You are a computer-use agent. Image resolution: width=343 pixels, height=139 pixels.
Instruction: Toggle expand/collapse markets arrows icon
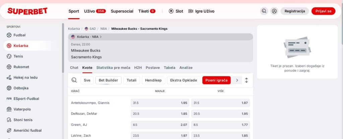pyautogui.click(x=247, y=80)
